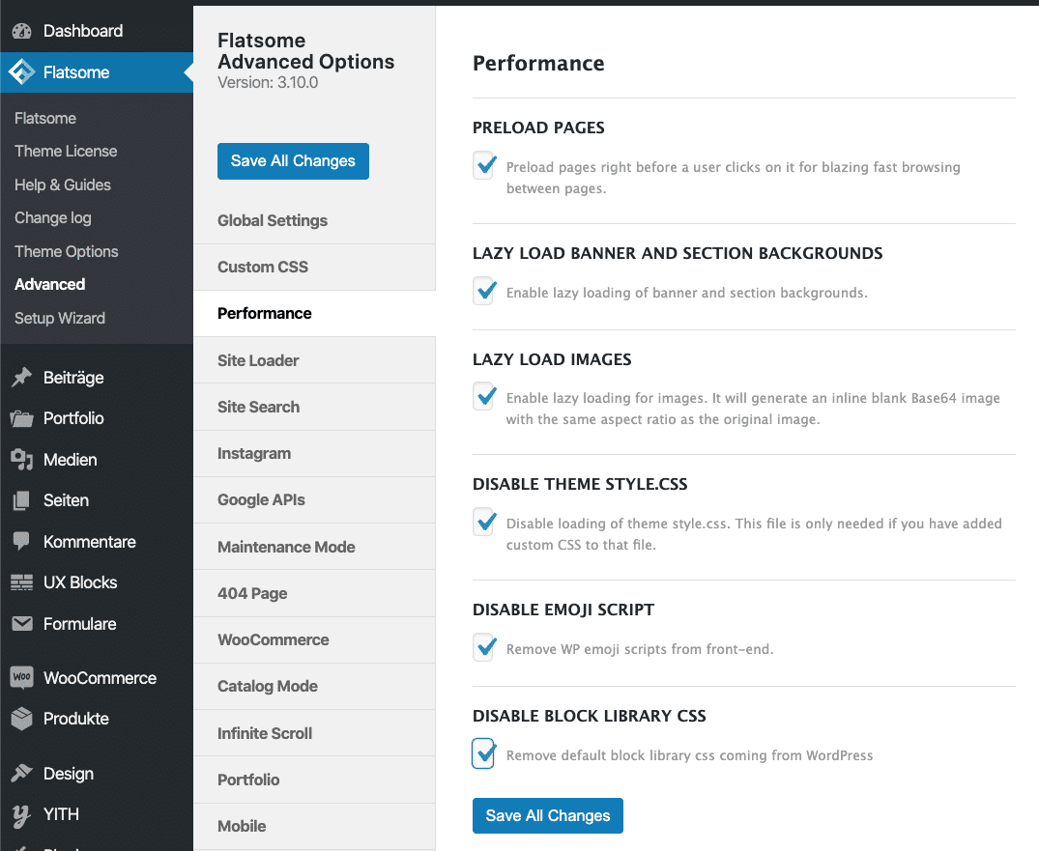This screenshot has width=1039, height=851.
Task: Click bottom Save All Changes button
Action: point(547,815)
